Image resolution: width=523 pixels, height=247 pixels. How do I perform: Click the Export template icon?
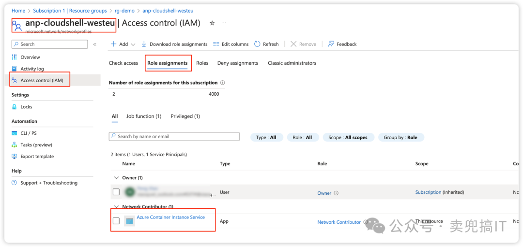[x=15, y=157]
